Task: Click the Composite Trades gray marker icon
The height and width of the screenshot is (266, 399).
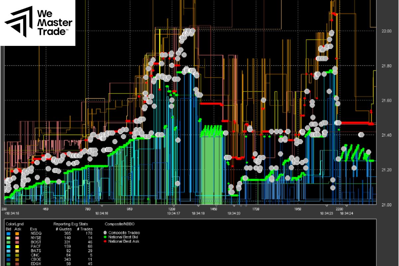Action: [105, 232]
